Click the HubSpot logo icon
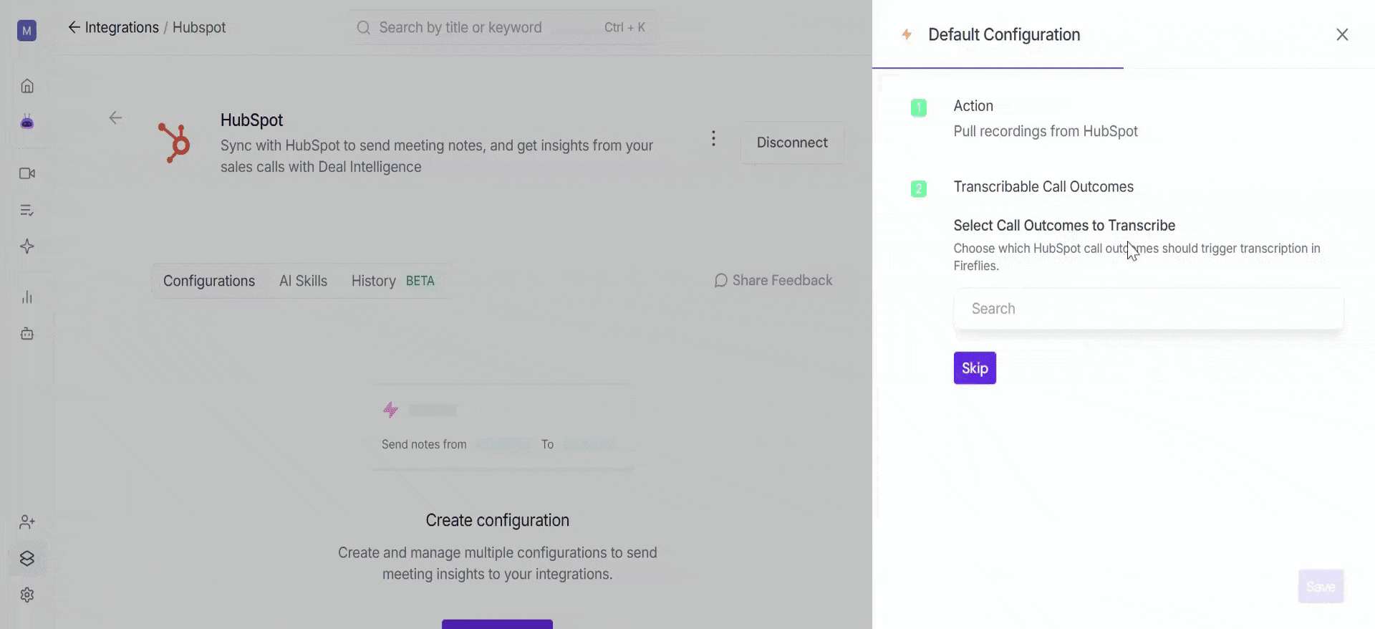 (175, 143)
